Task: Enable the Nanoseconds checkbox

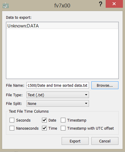Action: 12,128
